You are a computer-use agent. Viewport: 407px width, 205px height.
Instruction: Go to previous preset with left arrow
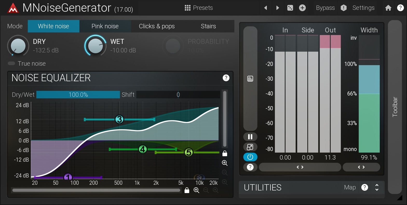point(266,8)
